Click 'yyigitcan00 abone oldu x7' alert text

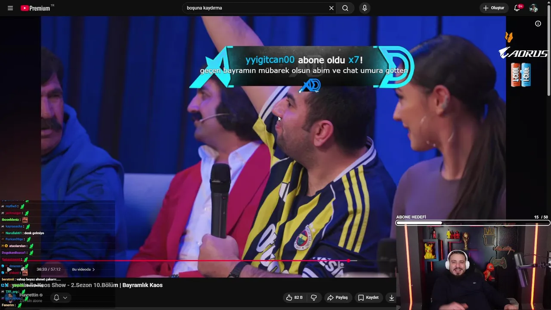304,60
